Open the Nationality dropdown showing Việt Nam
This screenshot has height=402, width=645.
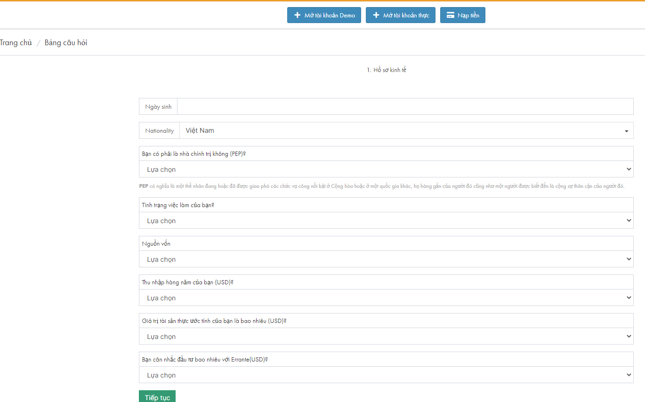coord(406,130)
